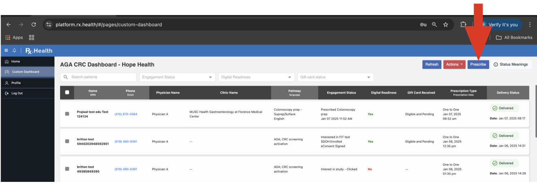The image size is (537, 184).
Task: Click the name Prajwal test edu Test 124134
Action: coord(92,114)
